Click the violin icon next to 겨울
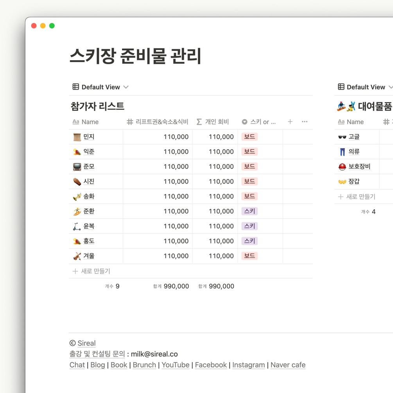This screenshot has width=393, height=393. click(x=77, y=256)
